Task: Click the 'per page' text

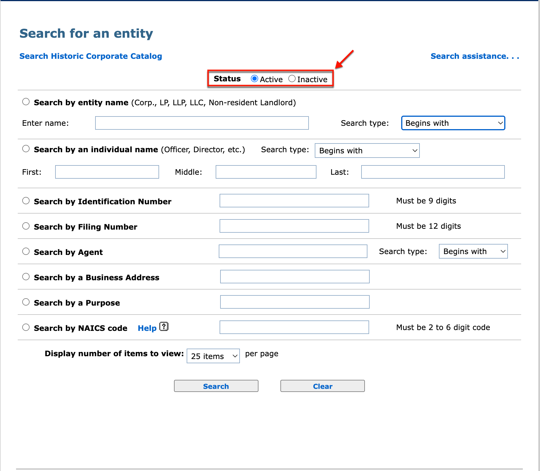Action: pos(262,354)
